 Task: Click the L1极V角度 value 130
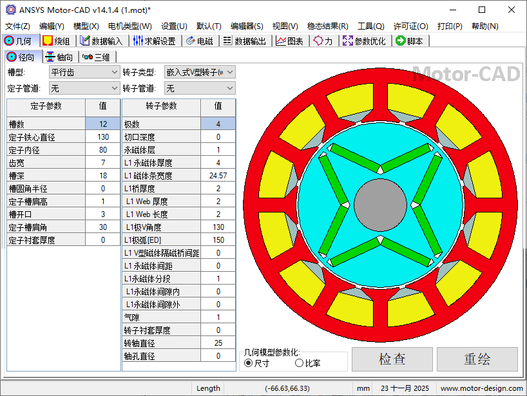tap(218, 227)
